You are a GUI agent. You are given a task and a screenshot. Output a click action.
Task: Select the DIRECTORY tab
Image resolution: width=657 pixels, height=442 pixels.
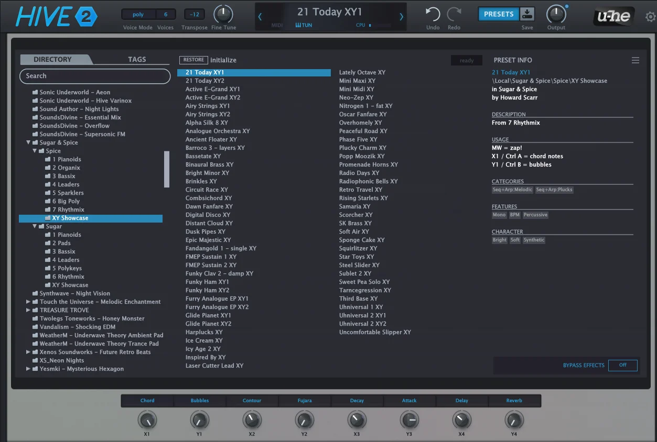[x=52, y=60]
